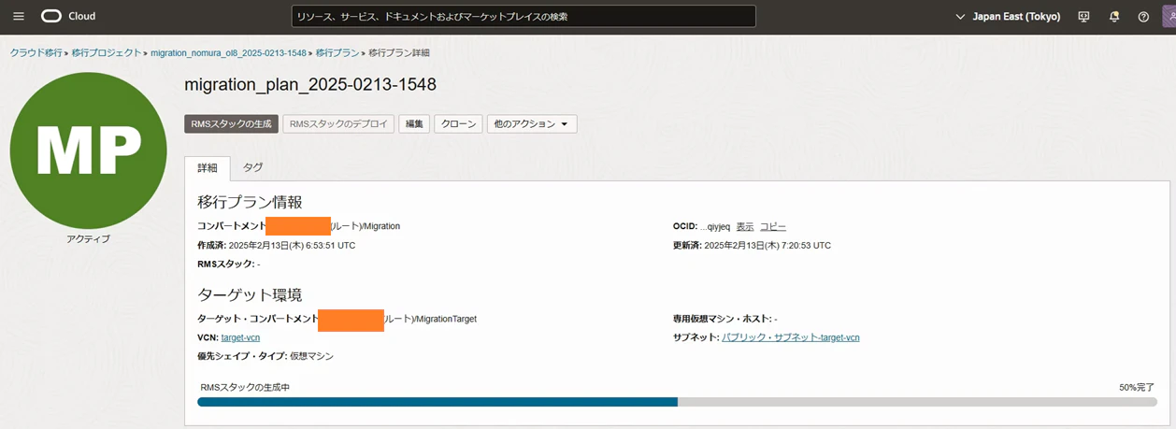Open パブリック・サブネット-target-vcn link
Viewport: 1176px width, 429px height.
[x=791, y=337]
